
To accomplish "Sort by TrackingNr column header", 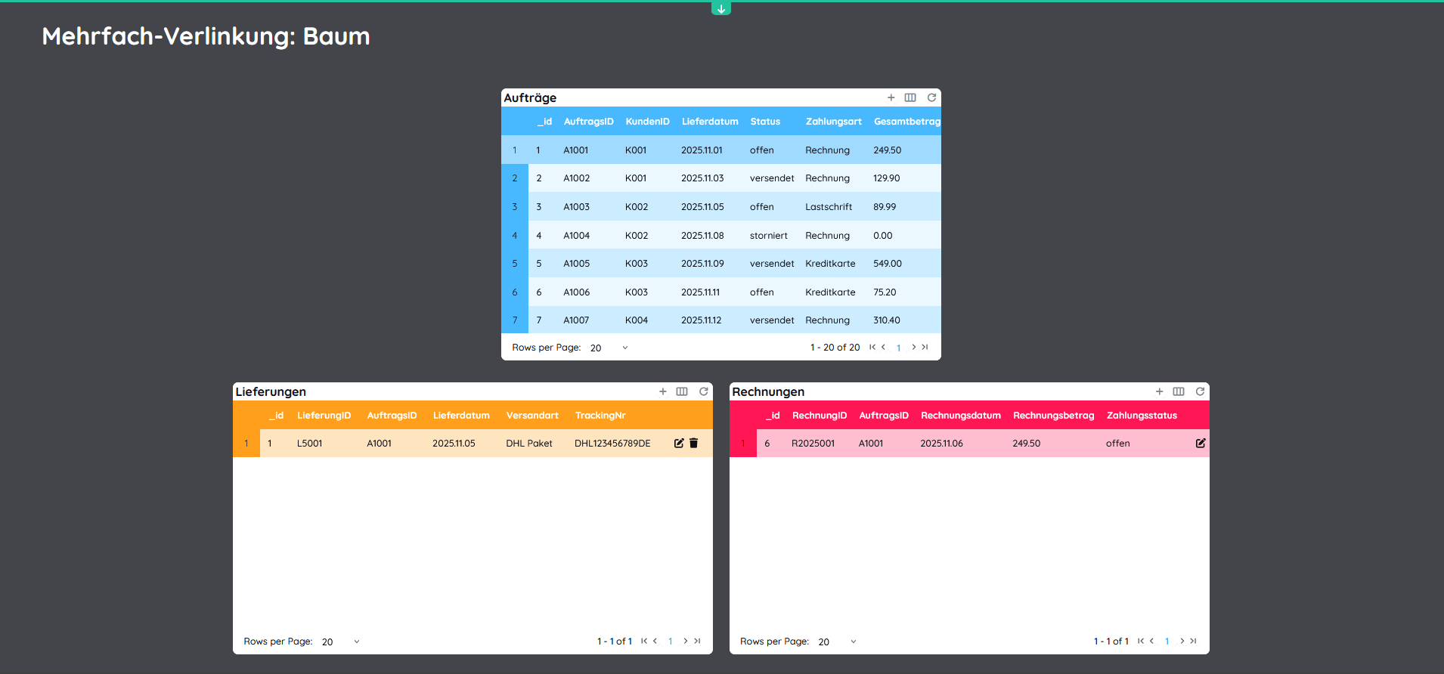I will pyautogui.click(x=600, y=416).
